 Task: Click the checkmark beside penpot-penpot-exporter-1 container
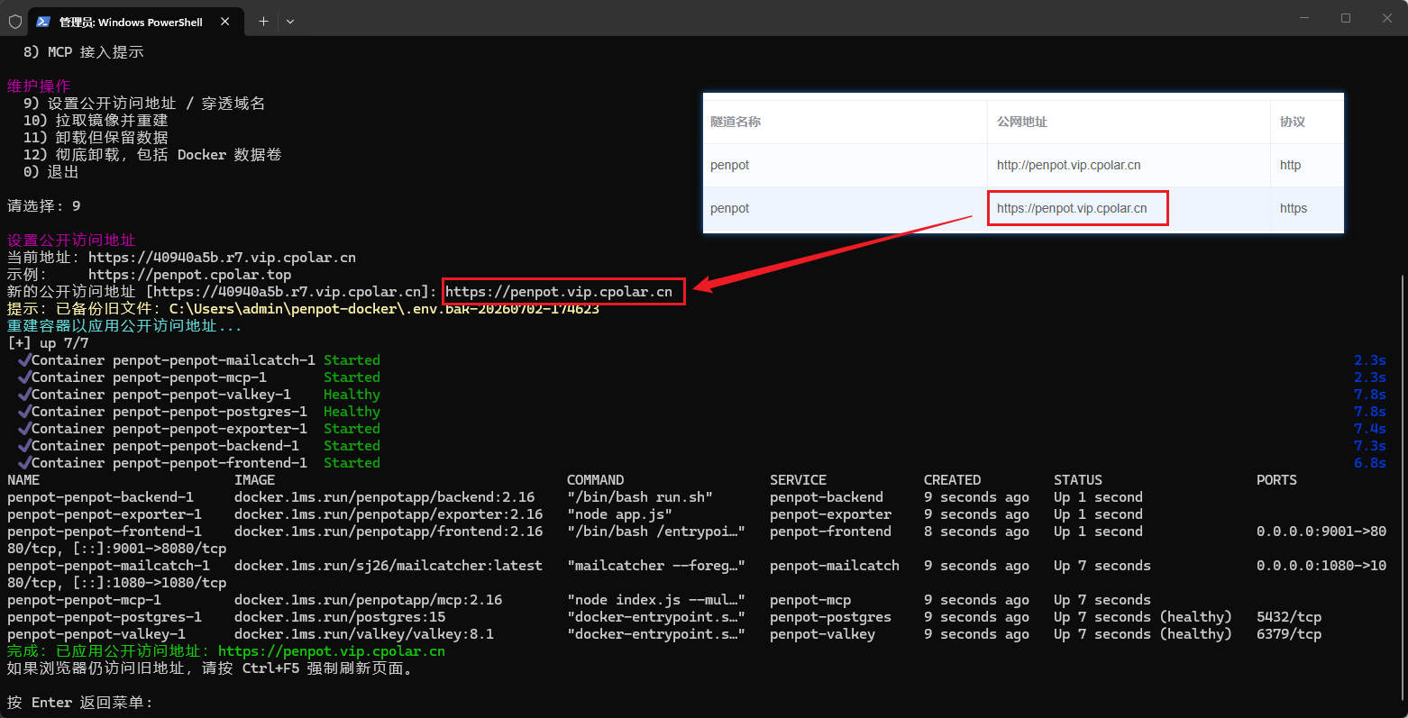[24, 429]
